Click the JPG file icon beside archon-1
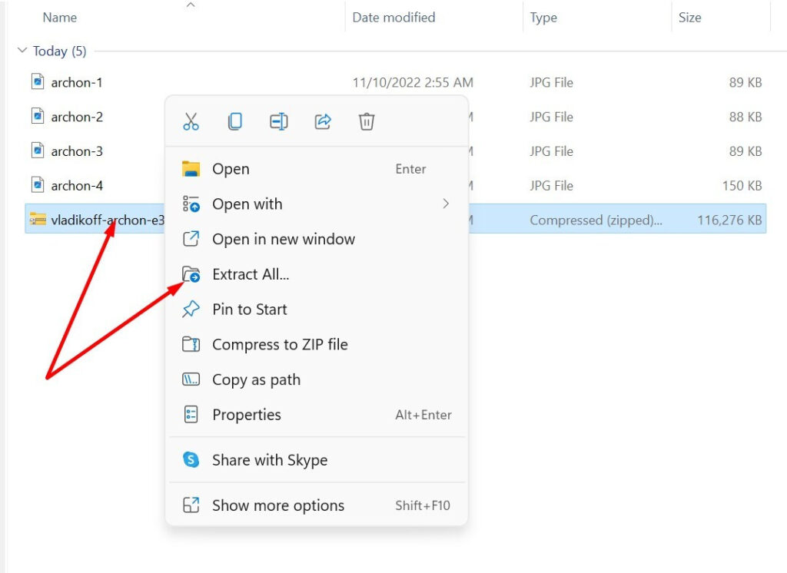 38,81
